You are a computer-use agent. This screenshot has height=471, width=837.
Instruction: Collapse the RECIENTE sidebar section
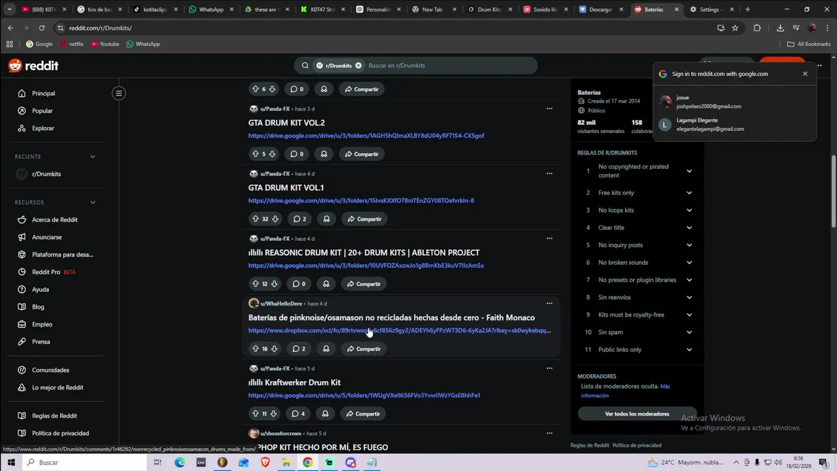pos(92,156)
